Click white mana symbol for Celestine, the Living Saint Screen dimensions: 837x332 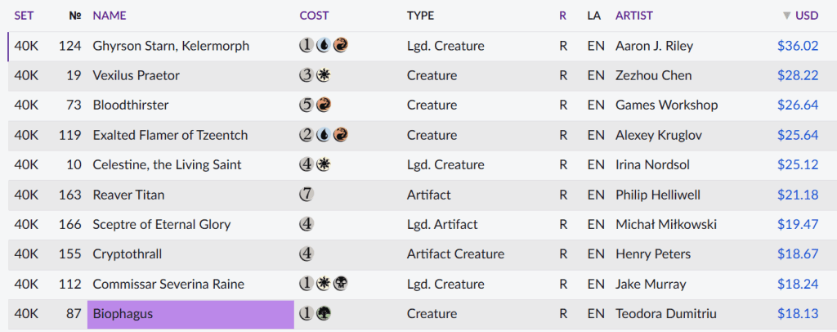point(323,165)
